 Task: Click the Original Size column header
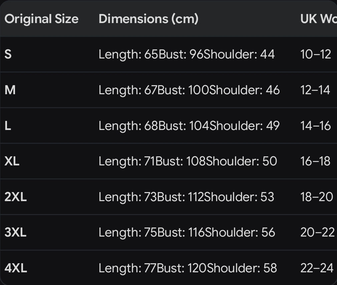tap(41, 19)
